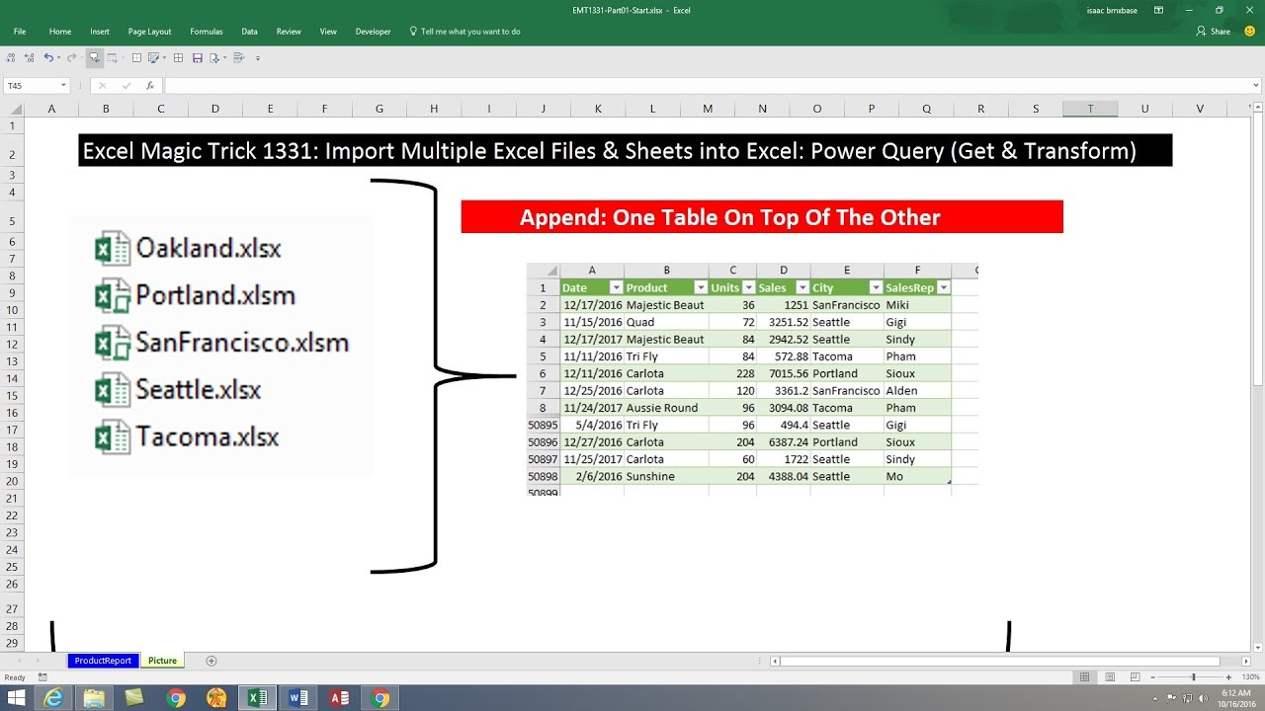Open the City column filter dropdown in picture

click(x=875, y=287)
